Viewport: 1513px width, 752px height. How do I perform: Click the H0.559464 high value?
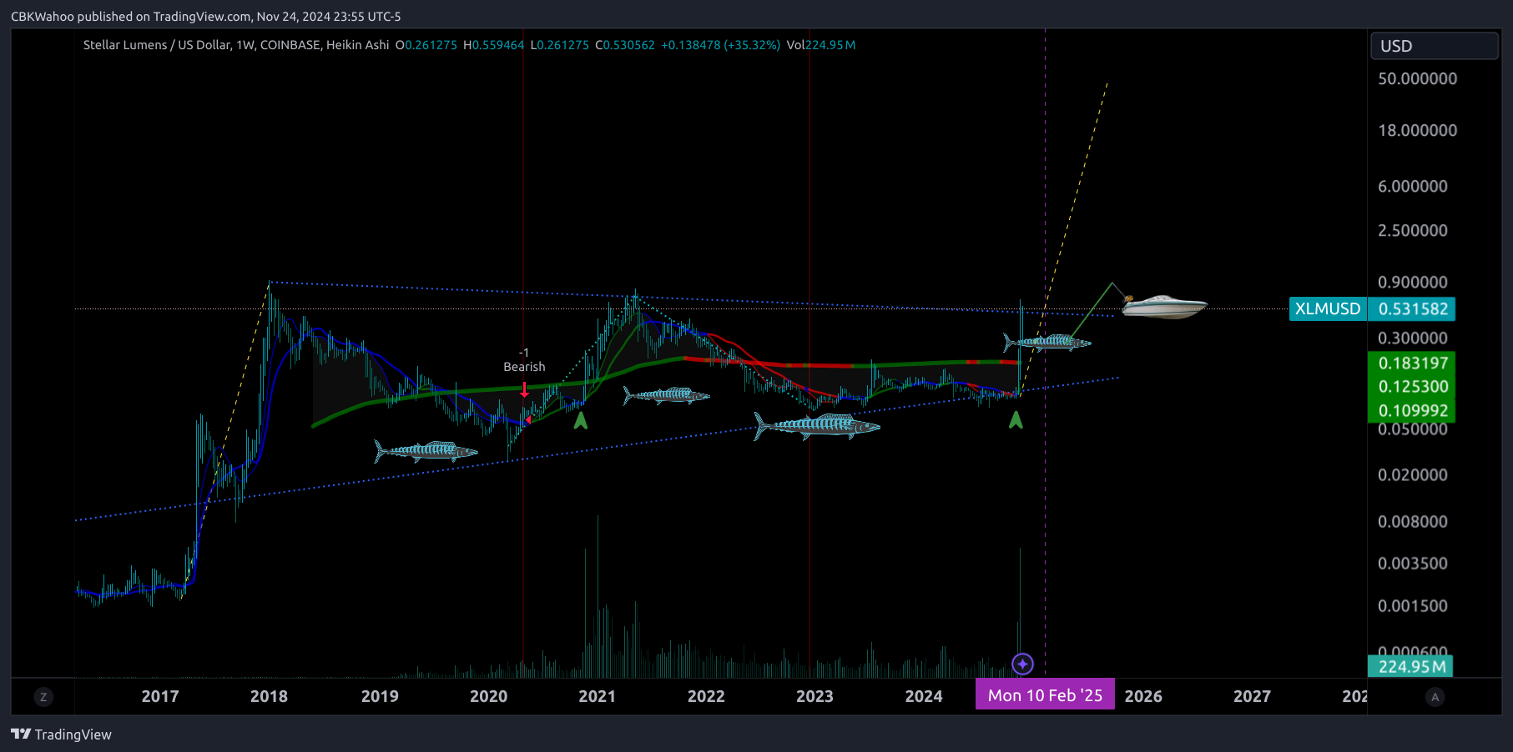[493, 45]
